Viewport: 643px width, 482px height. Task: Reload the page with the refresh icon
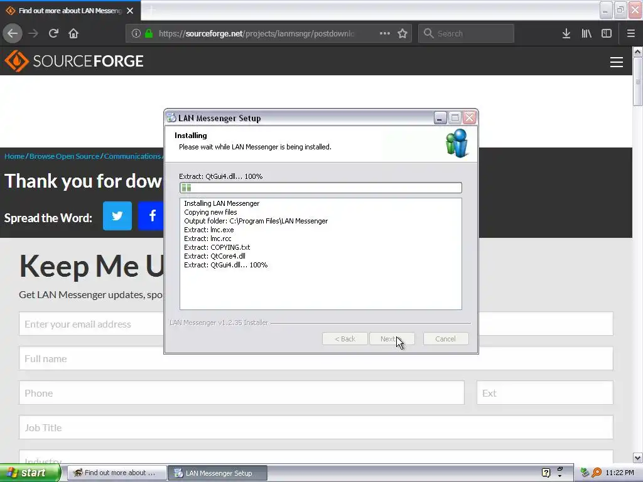tap(53, 34)
